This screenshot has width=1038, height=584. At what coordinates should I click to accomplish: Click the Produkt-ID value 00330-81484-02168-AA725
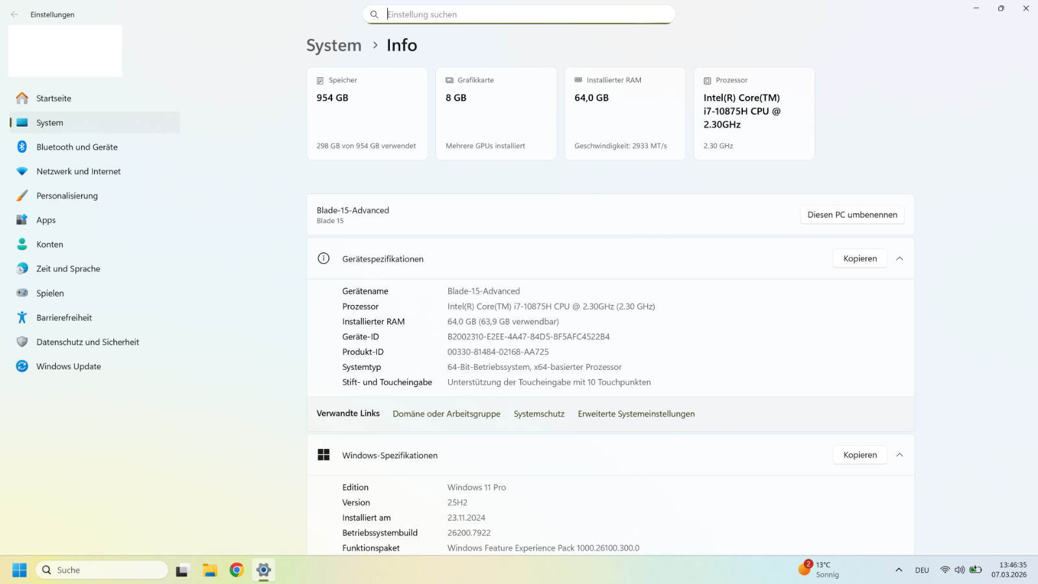[498, 352]
